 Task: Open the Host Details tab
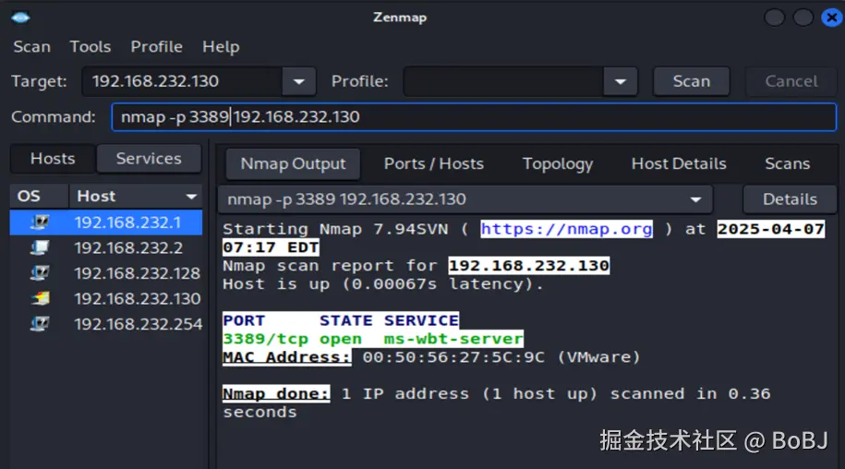pos(679,163)
